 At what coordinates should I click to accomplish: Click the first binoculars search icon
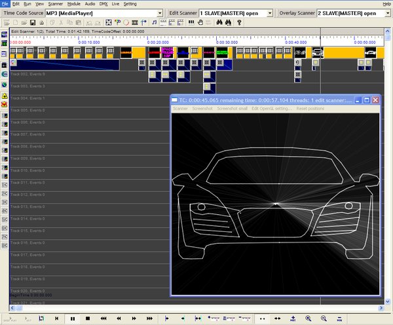[x=219, y=22]
